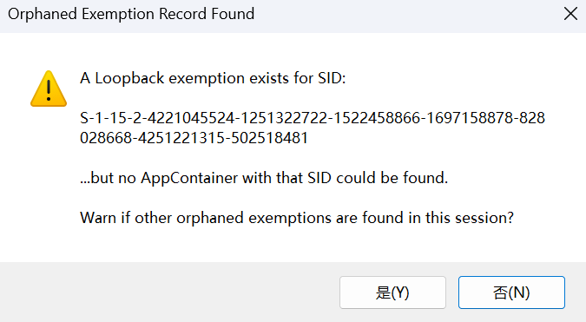Click the word "AppContainer" in the message
Image resolution: width=586 pixels, height=322 pixels.
click(x=189, y=178)
